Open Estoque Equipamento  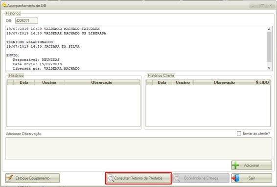[32, 178]
